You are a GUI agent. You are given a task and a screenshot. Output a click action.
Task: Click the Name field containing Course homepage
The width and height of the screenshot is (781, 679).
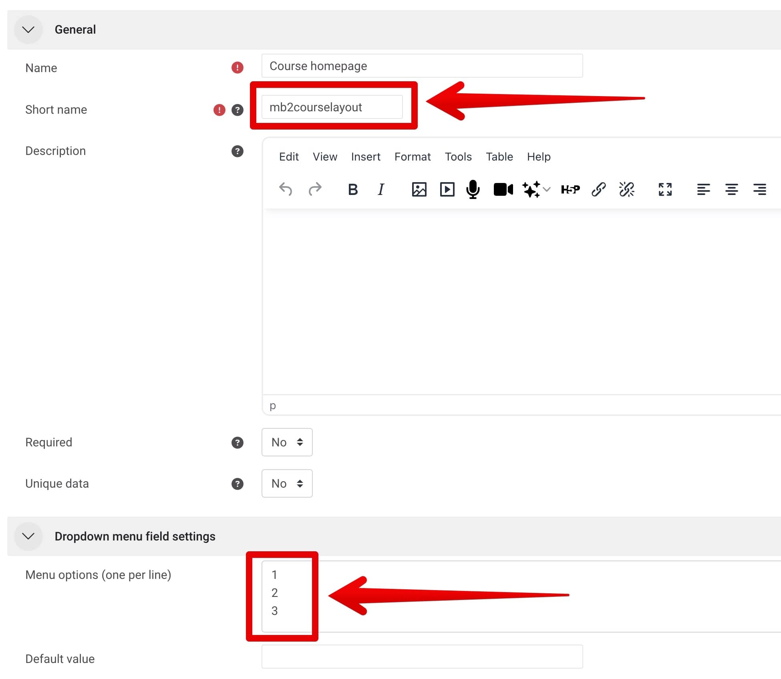click(422, 66)
